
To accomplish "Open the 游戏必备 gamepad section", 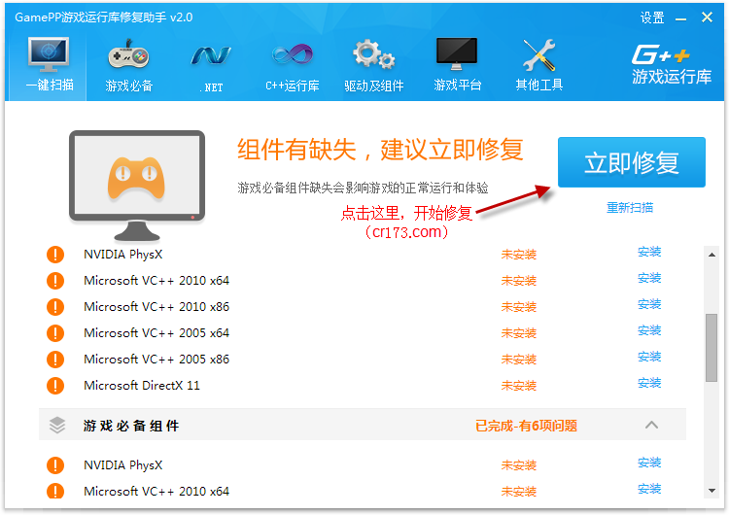I will click(x=128, y=64).
